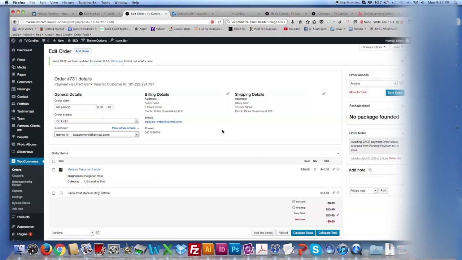Open Skype from the Dock
Image resolution: width=462 pixels, height=260 pixels.
(316, 250)
